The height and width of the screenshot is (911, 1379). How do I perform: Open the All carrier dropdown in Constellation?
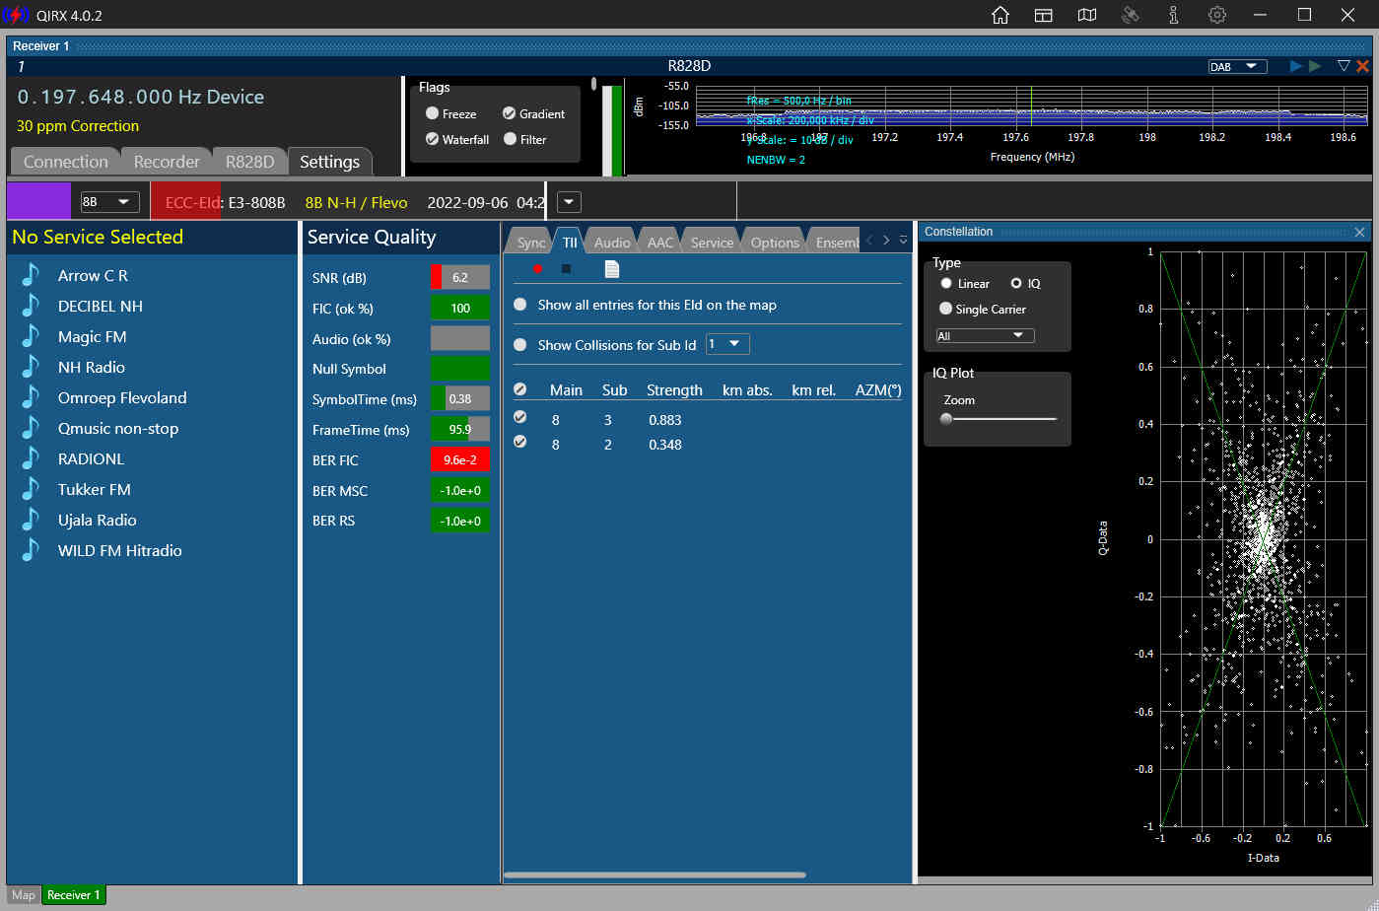tap(985, 335)
